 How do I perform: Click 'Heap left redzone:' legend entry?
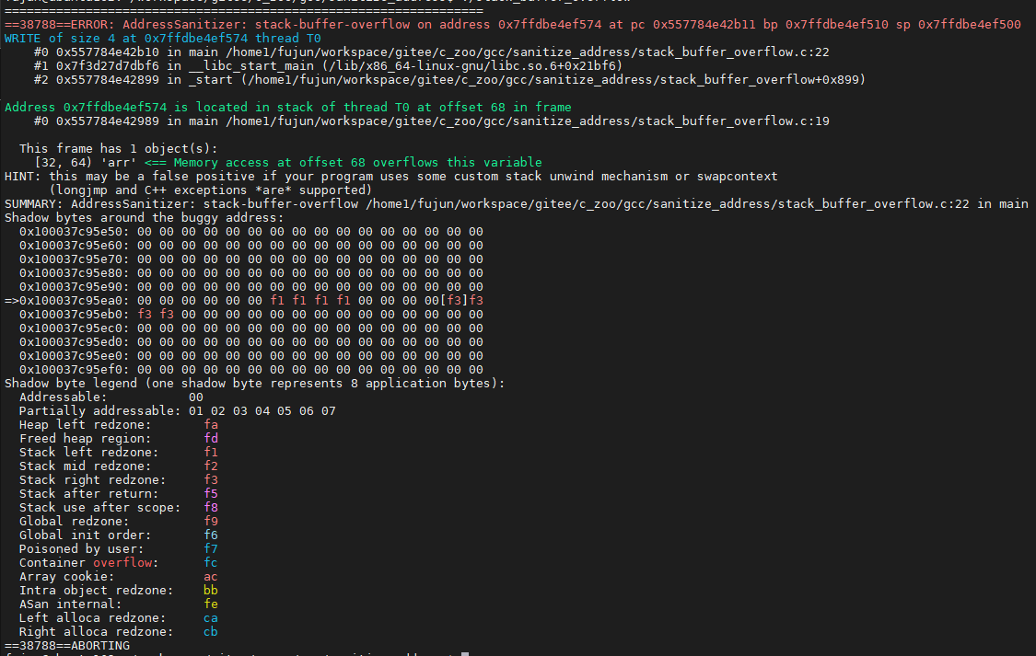coord(86,425)
